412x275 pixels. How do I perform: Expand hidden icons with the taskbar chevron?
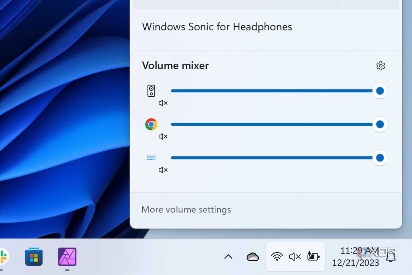pos(228,256)
